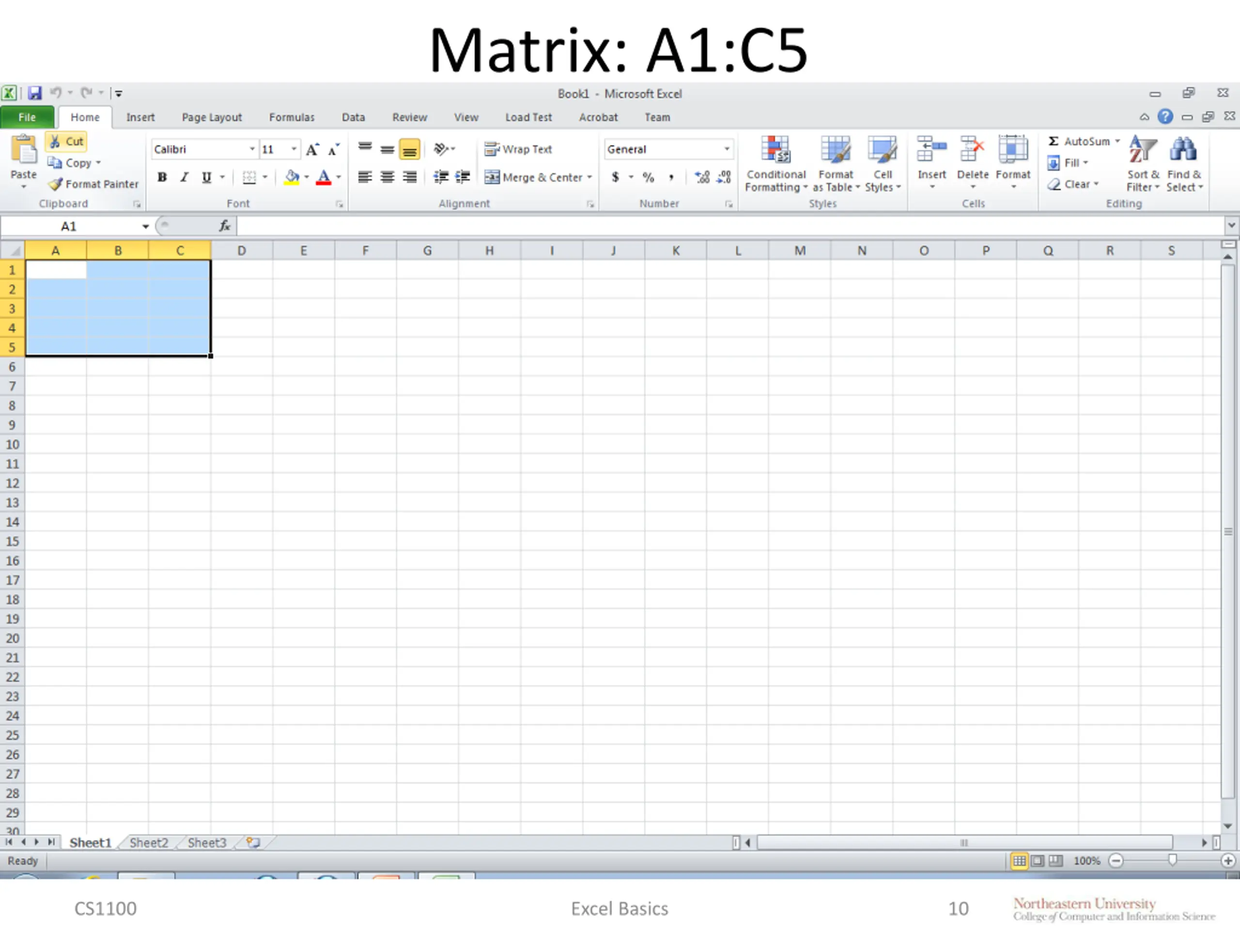Screen dimensions: 1240x930
Task: Click the Find & Select binoculars icon
Action: click(1183, 150)
